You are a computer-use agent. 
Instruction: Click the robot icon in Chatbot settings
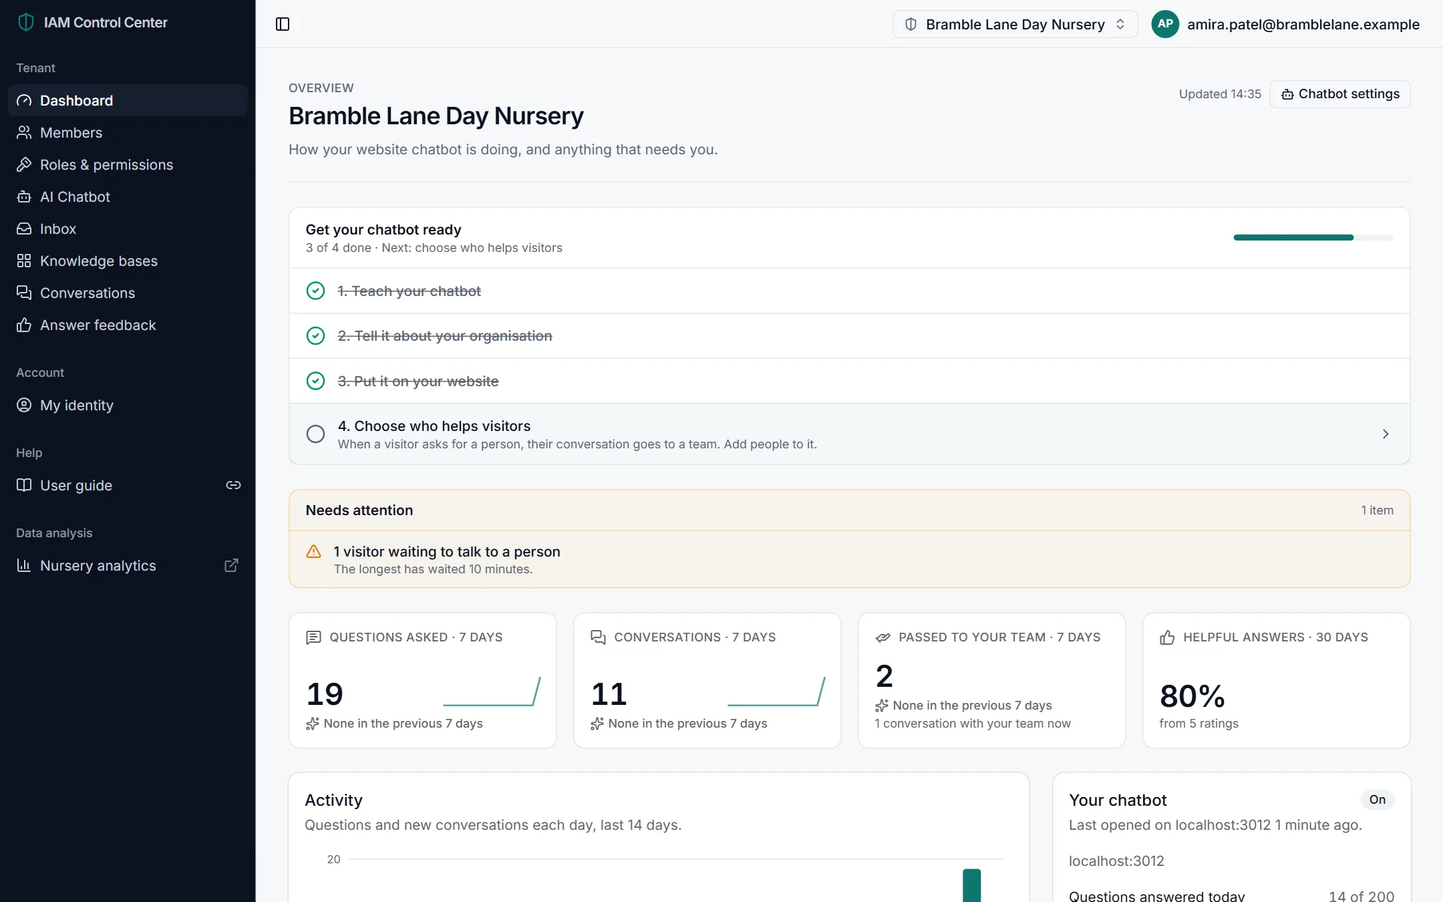pyautogui.click(x=1287, y=94)
